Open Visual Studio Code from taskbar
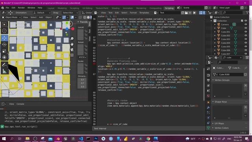Image resolution: width=252 pixels, height=142 pixels. click(81, 138)
